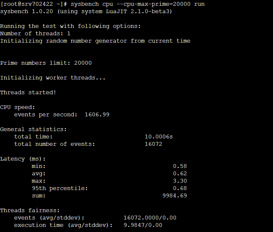Click the shell prompt [root@srv702422 ~]#
The width and height of the screenshot is (273, 232).
pos(34,4)
